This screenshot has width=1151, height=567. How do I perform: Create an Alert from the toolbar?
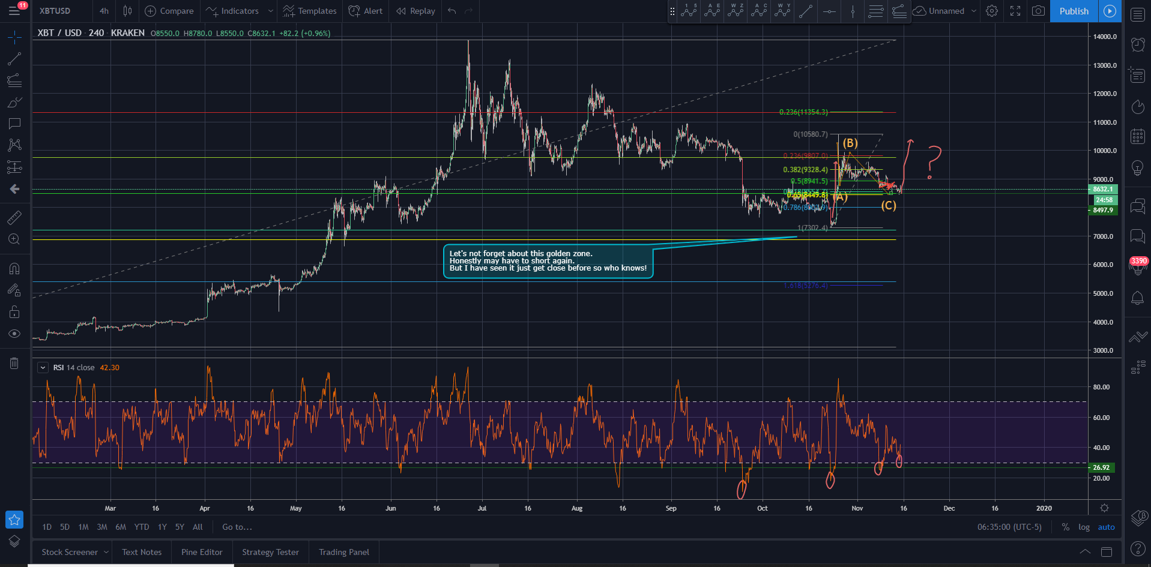366,11
